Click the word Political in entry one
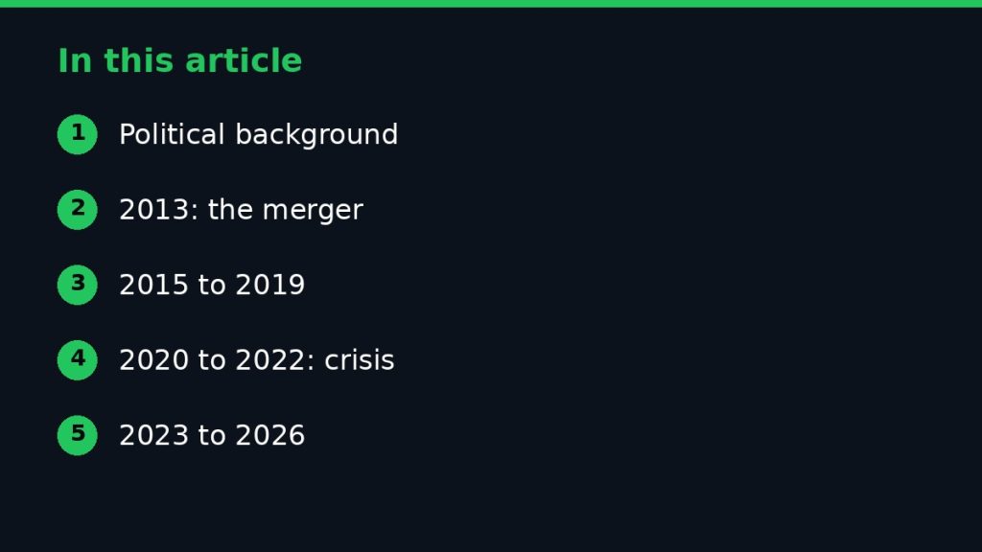The width and height of the screenshot is (982, 552). click(x=172, y=134)
